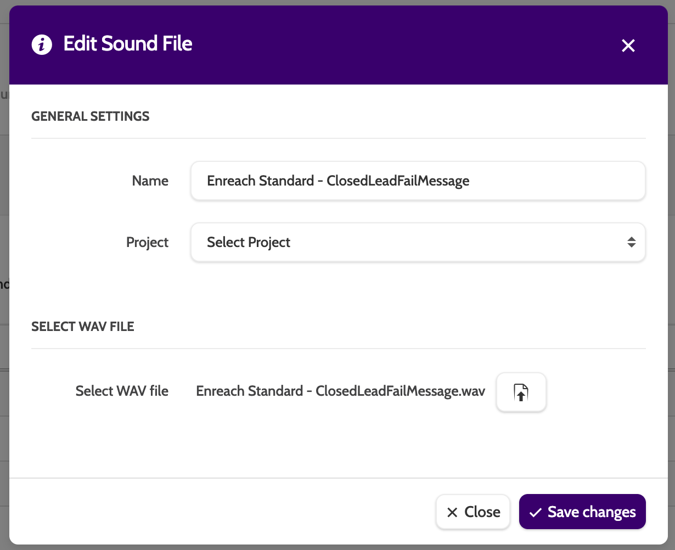Focus the Name input field

pos(417,181)
